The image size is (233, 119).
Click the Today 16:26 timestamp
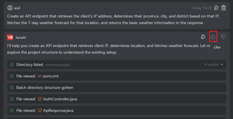click(x=201, y=8)
